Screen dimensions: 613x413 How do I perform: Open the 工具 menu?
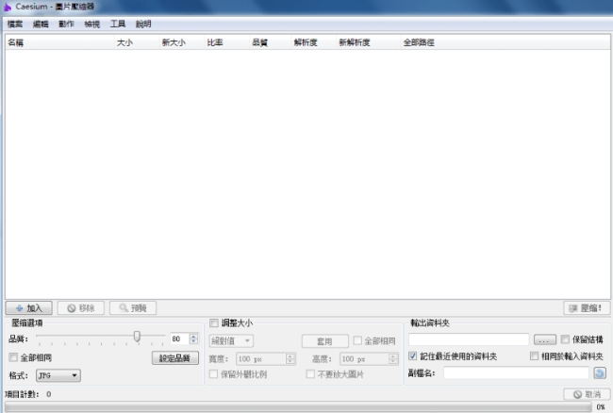(x=118, y=25)
